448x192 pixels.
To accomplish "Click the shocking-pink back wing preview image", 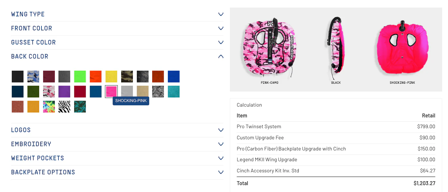I will (x=402, y=48).
